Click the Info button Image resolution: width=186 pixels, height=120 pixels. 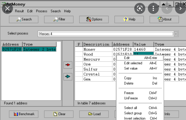point(171,114)
